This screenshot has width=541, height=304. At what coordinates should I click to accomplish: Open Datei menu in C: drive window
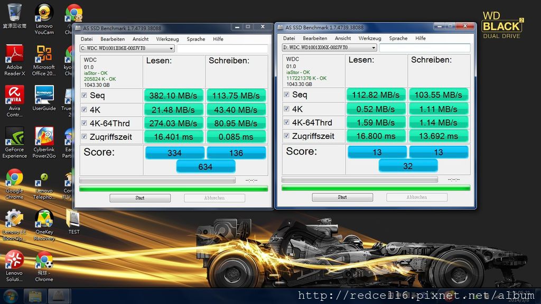click(87, 39)
